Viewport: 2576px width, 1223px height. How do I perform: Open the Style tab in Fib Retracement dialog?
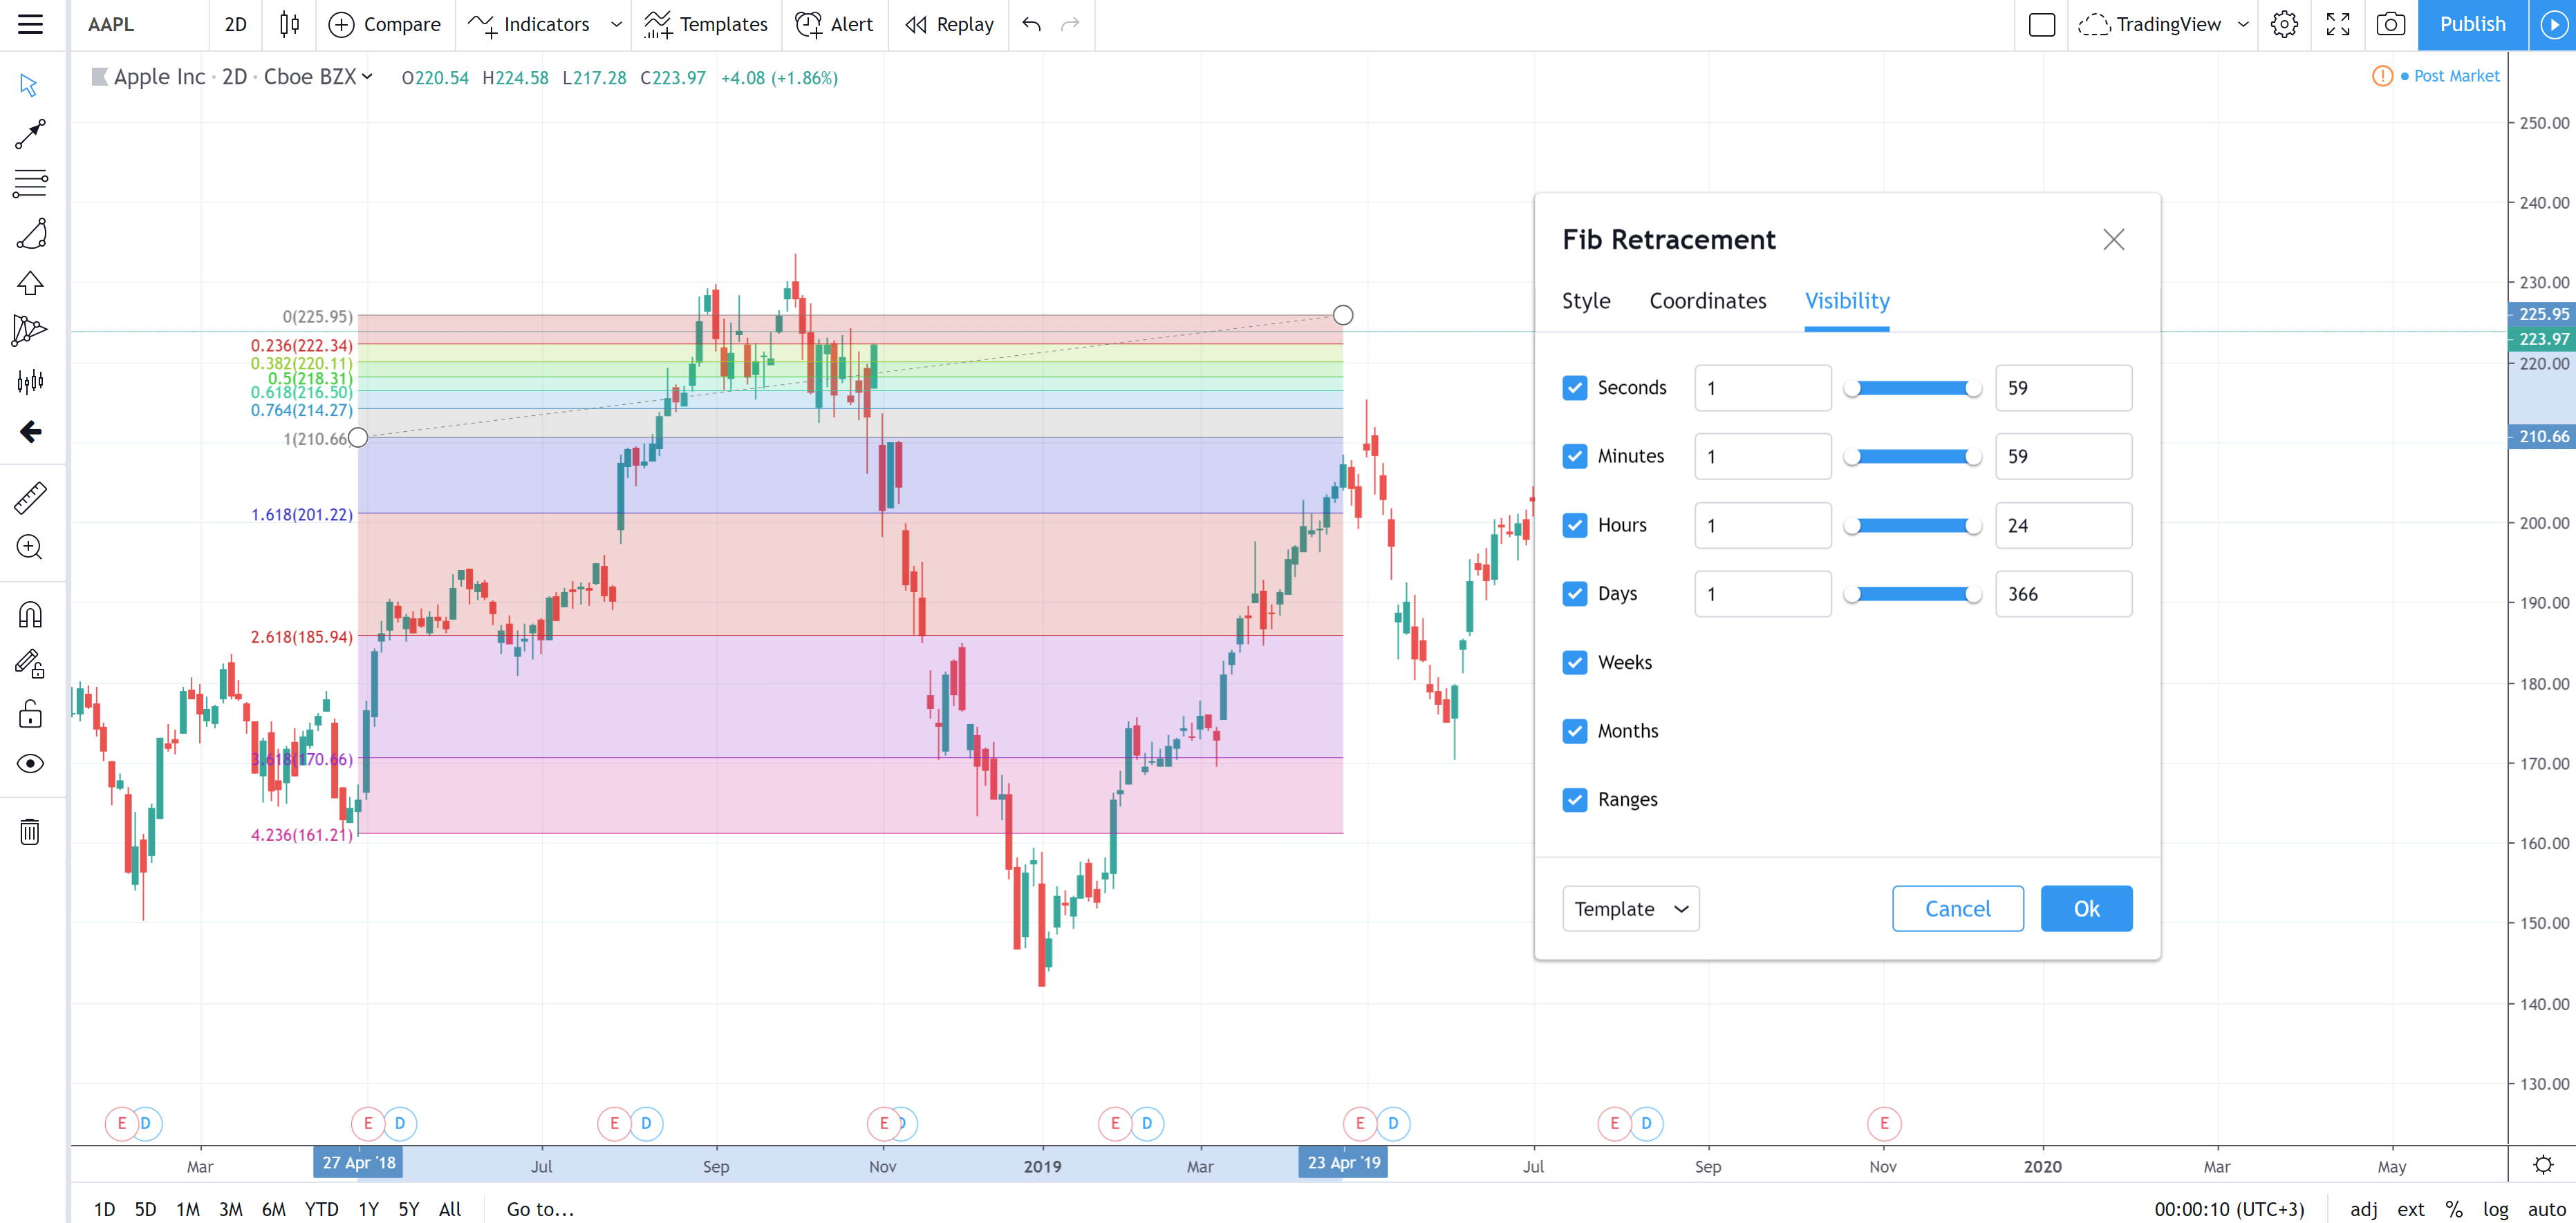pyautogui.click(x=1585, y=301)
